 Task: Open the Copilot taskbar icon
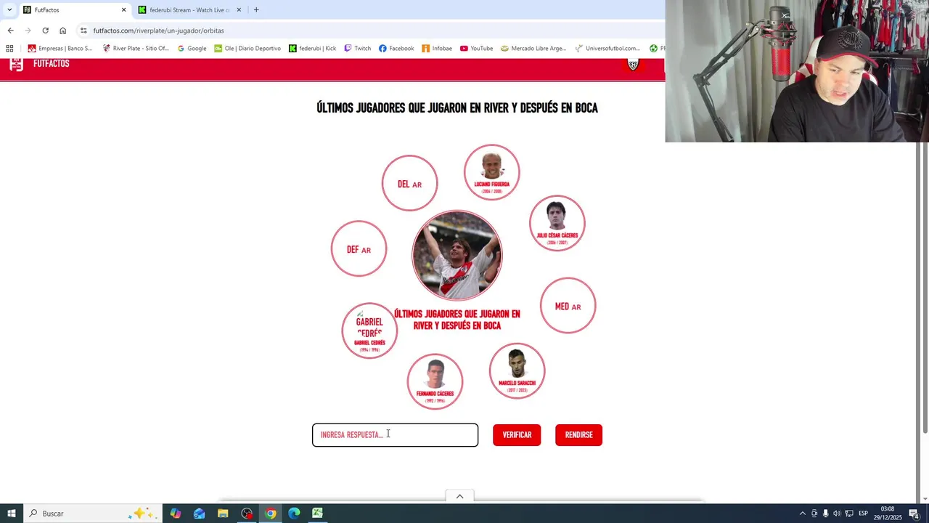(x=176, y=514)
